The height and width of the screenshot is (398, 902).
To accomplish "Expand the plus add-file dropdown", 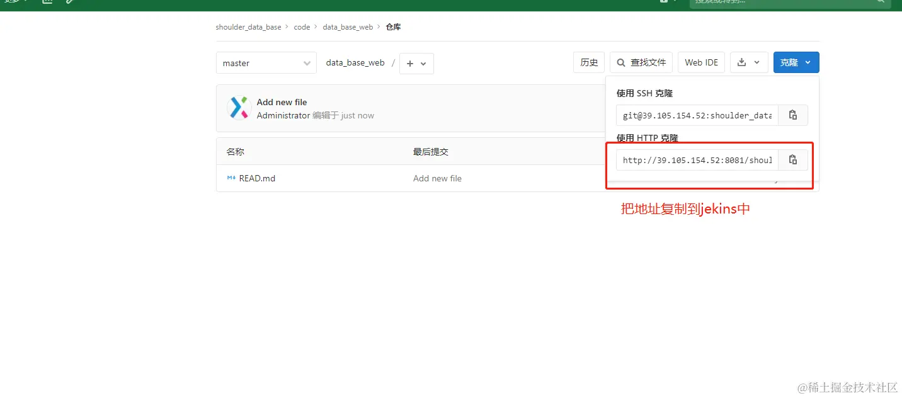I will [416, 64].
